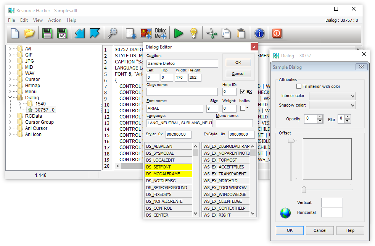Screen dimensions: 375x246
Task: Copy using the two-pages icon
Action: tap(226, 33)
